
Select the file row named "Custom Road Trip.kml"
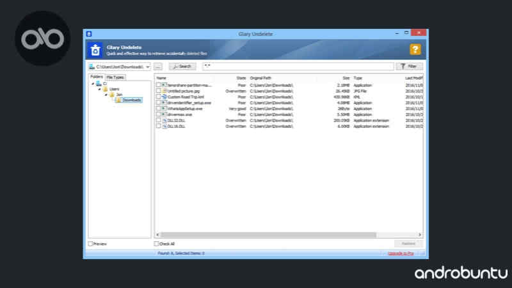click(x=289, y=97)
